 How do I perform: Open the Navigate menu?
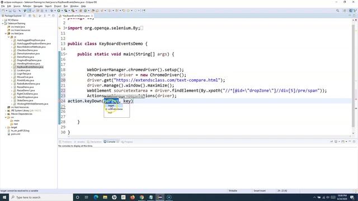(x=38, y=6)
